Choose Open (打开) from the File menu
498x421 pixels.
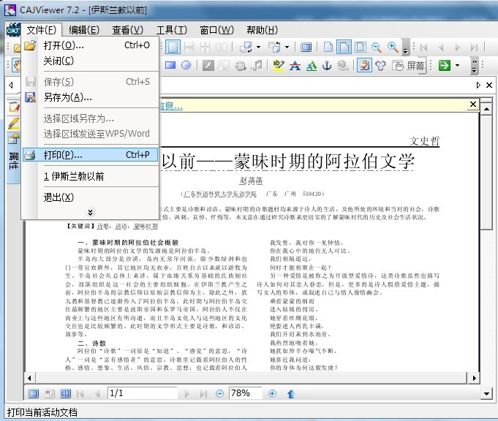point(90,45)
